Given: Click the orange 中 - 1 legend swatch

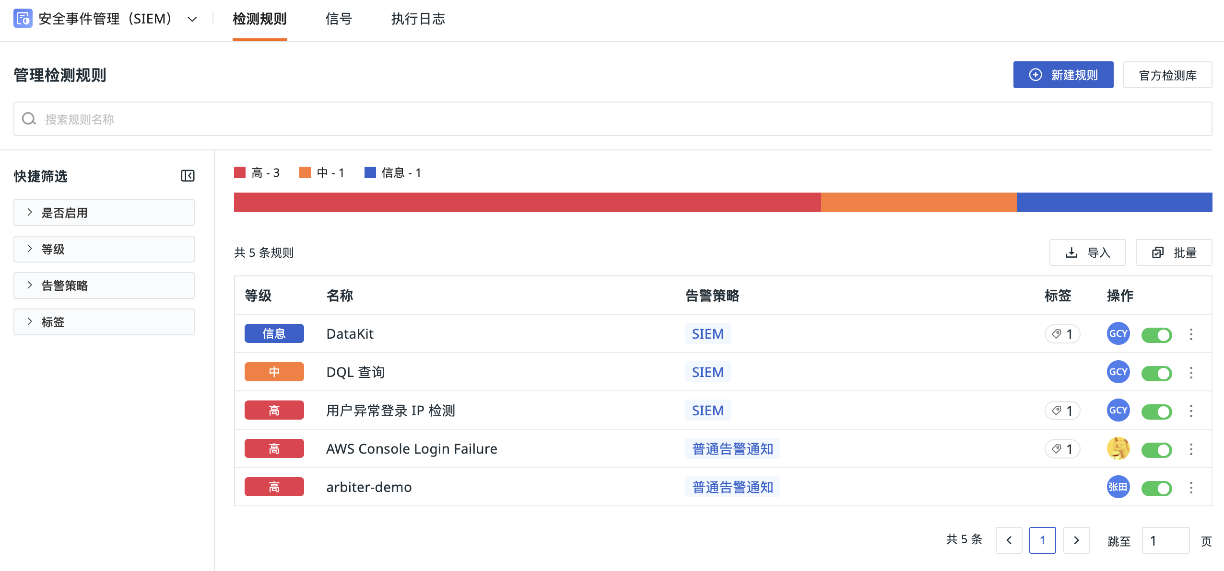Looking at the screenshot, I should 305,172.
